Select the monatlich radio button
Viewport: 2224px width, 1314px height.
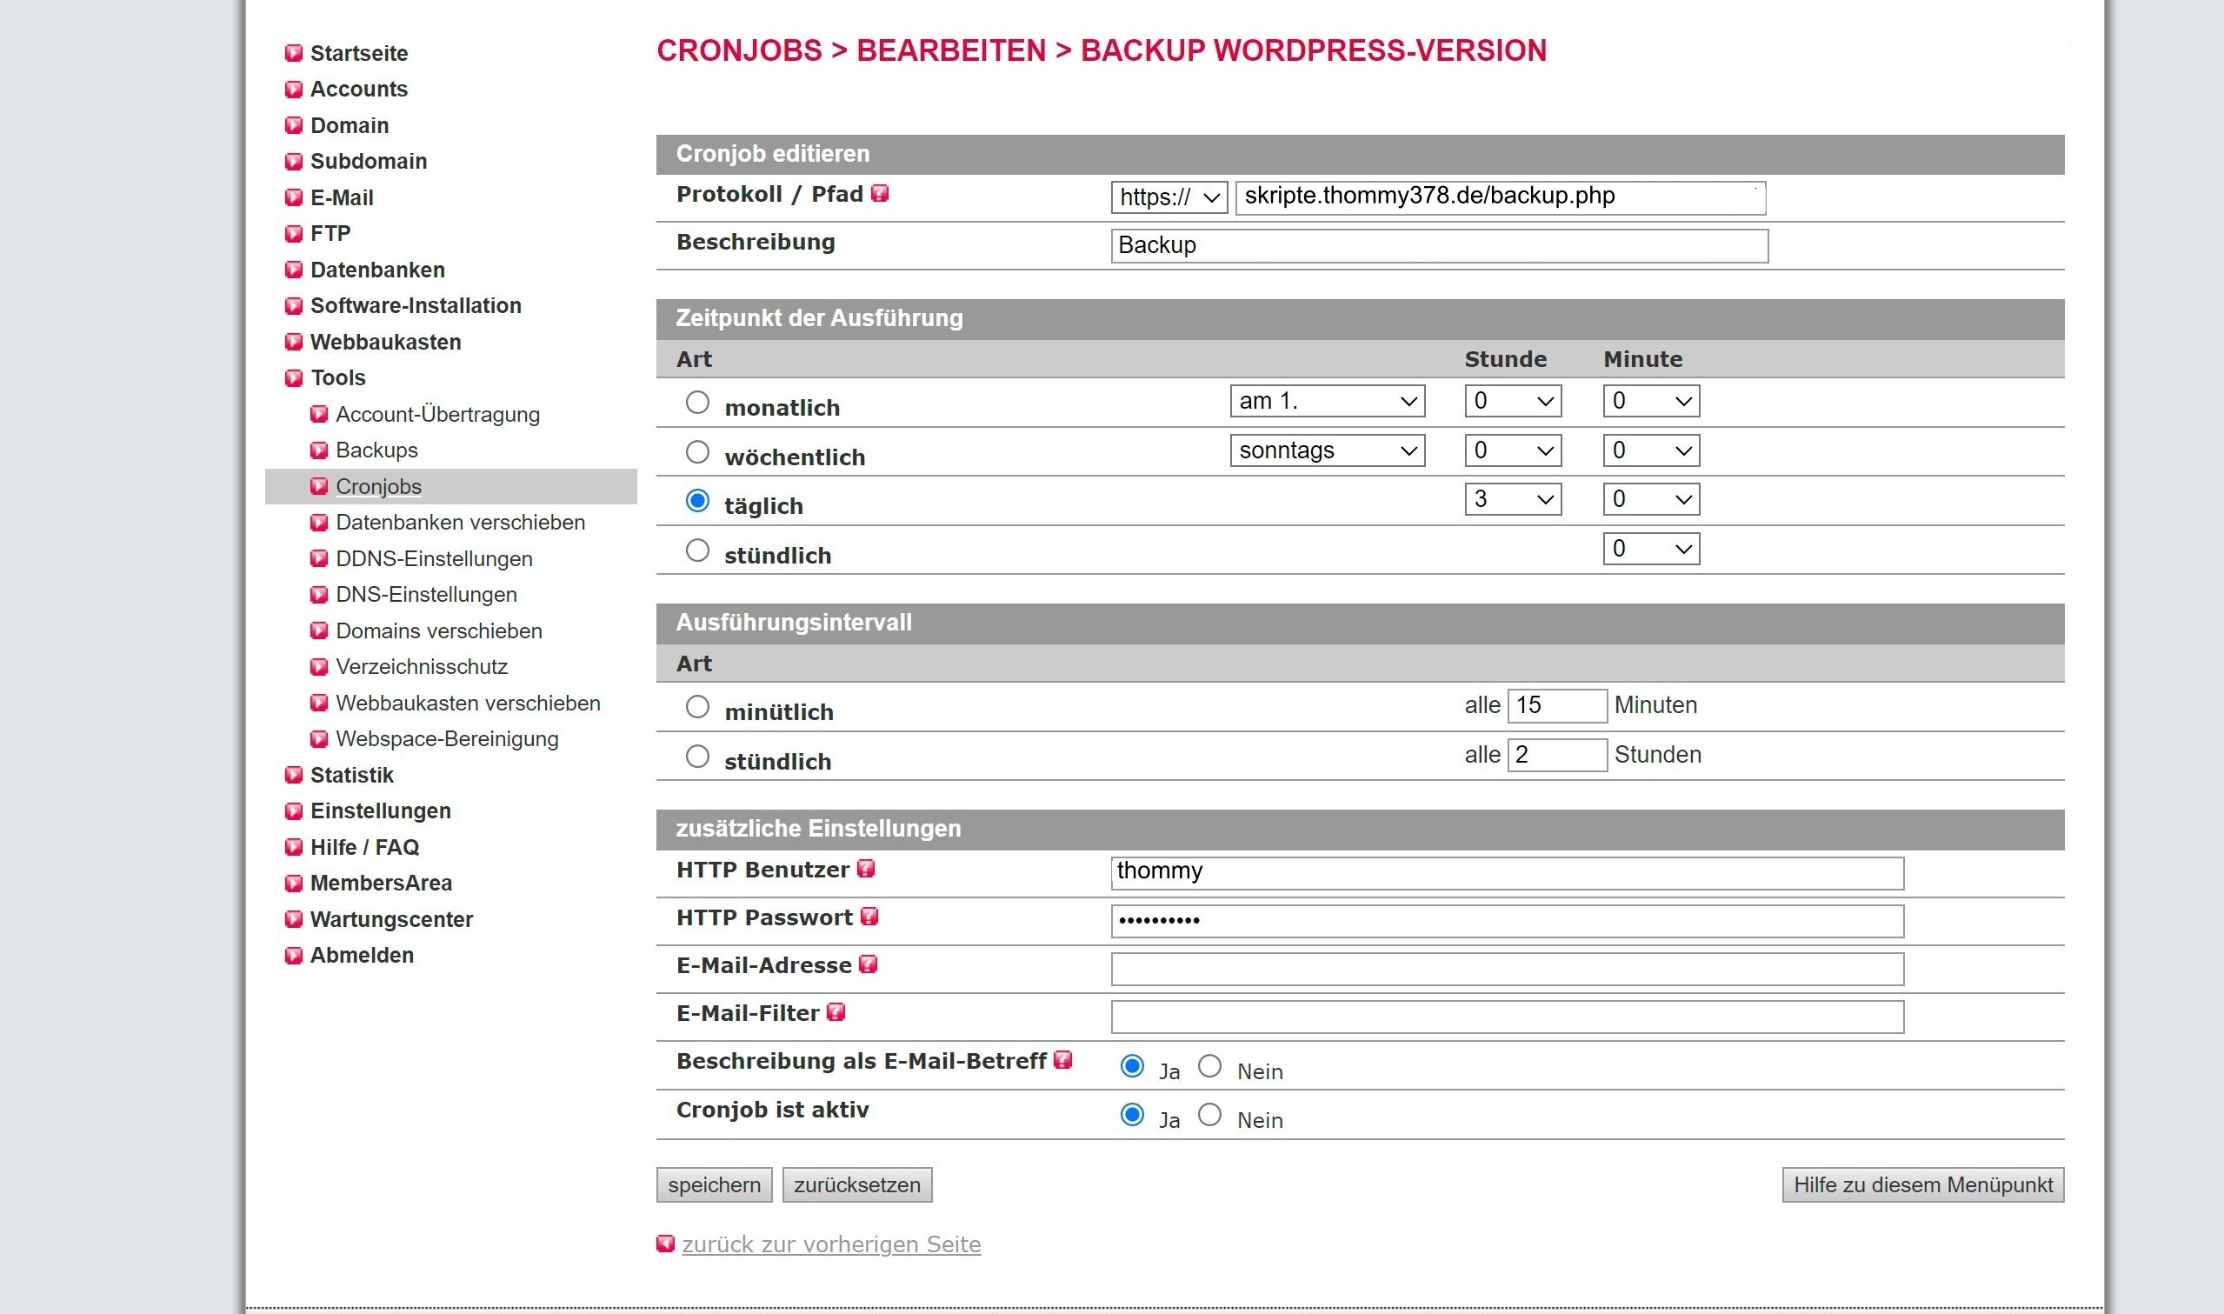[697, 403]
